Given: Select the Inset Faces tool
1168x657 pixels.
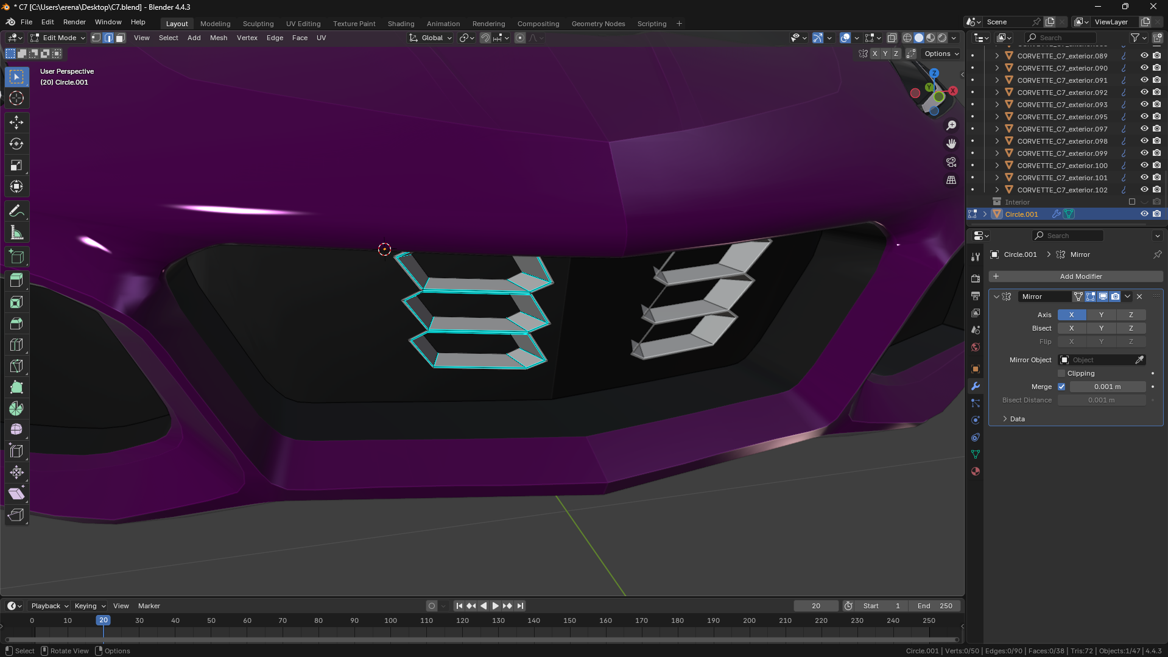Looking at the screenshot, I should coord(16,302).
